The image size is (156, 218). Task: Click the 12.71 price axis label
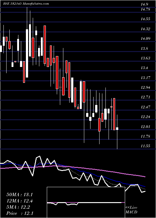point(145,97)
